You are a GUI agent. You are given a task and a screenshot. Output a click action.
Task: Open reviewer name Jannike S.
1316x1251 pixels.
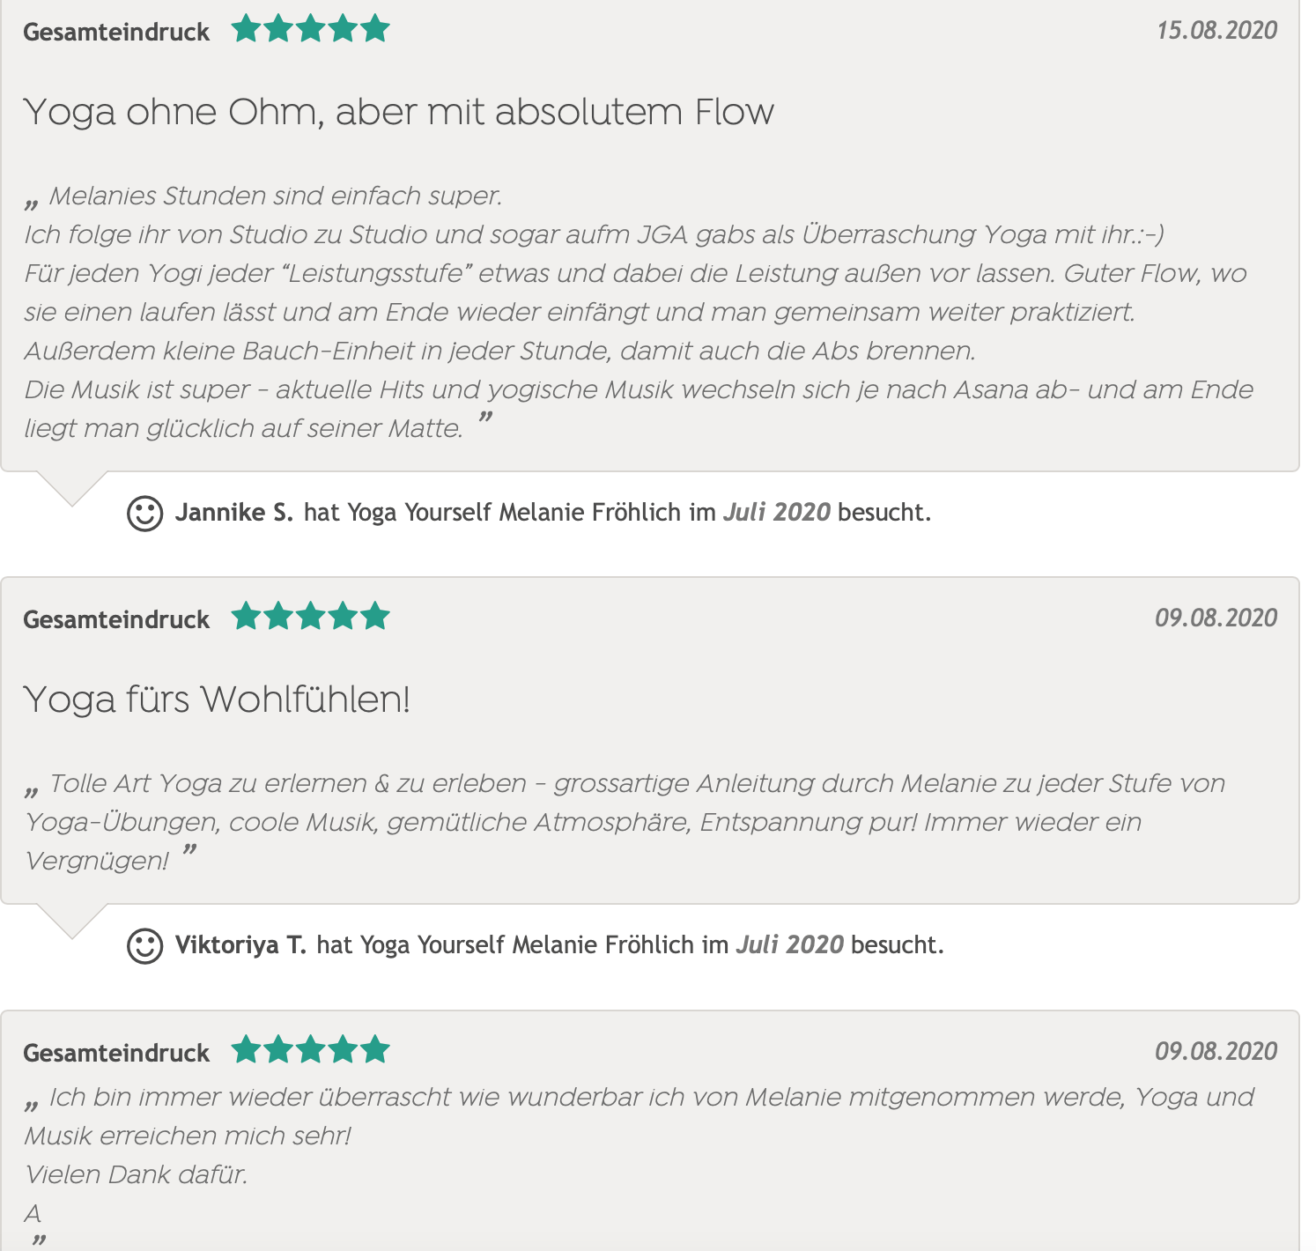233,512
